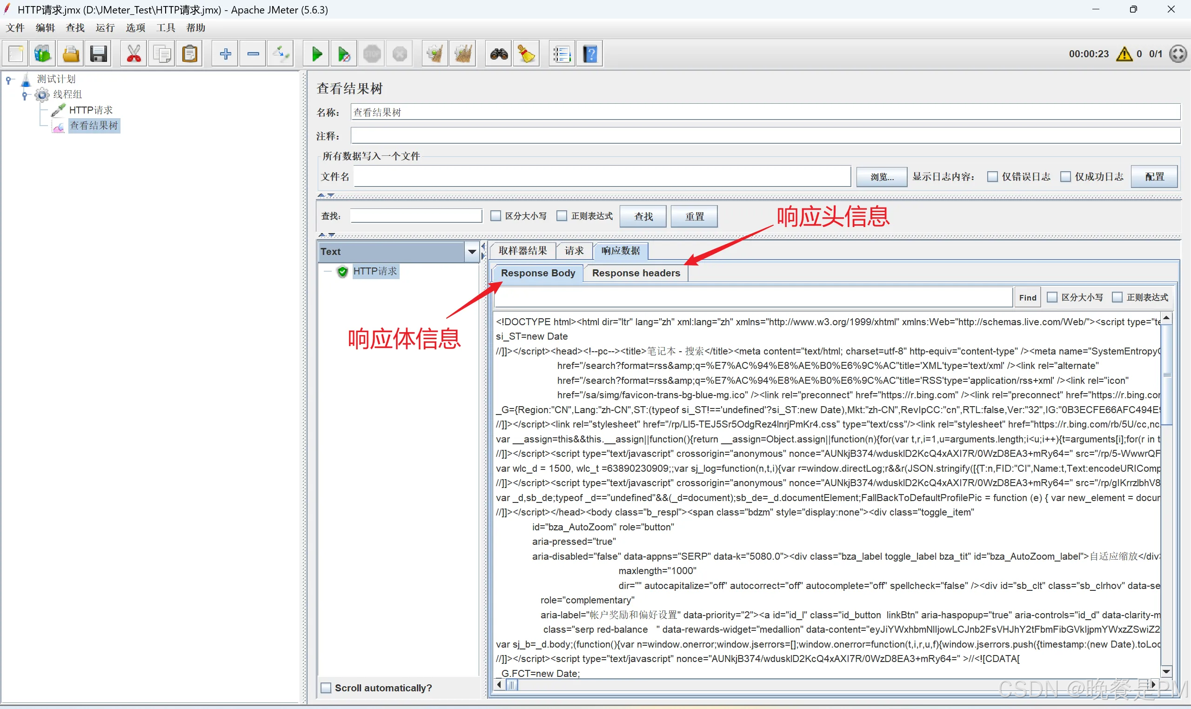Screen dimensions: 1191x709
Task: Click the response body horizontal scrollbar thumb
Action: click(512, 685)
